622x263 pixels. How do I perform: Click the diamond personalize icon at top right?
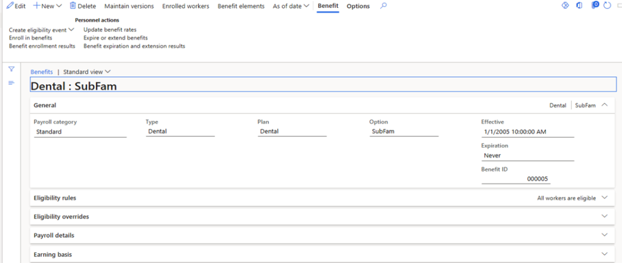click(x=564, y=6)
